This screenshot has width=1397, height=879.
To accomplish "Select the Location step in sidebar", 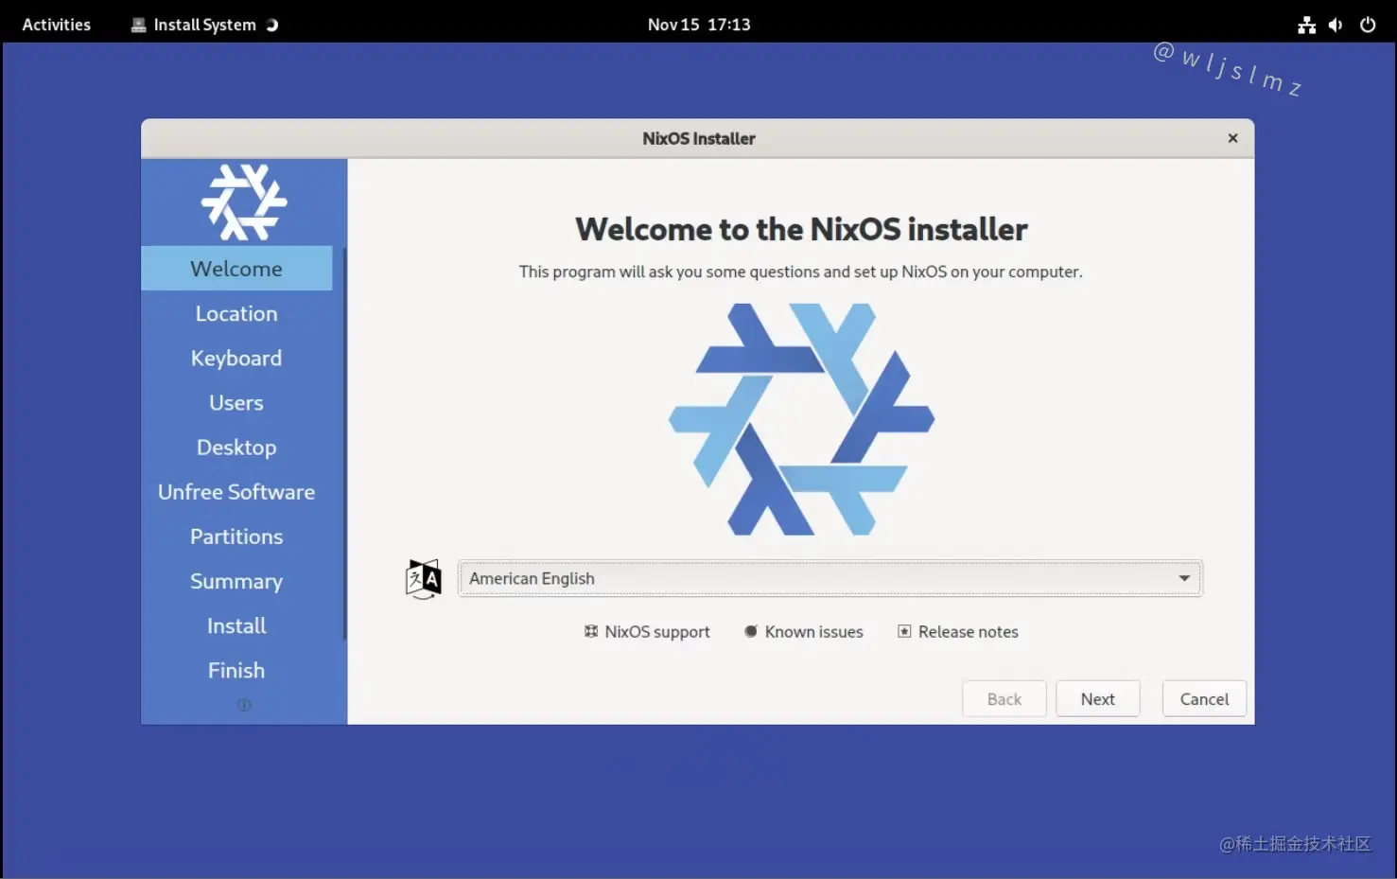I will coord(236,313).
